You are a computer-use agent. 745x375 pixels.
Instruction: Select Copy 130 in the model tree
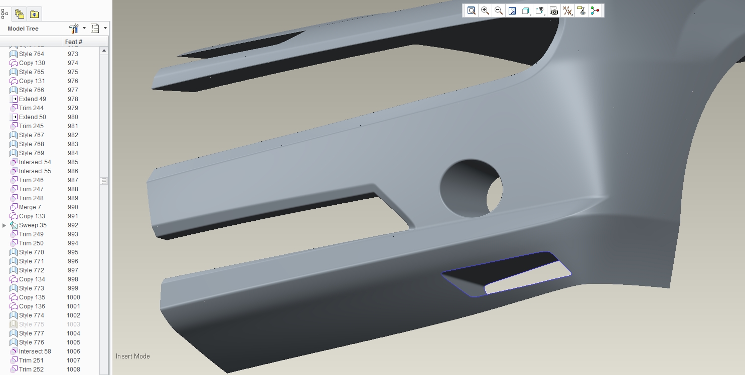pyautogui.click(x=32, y=63)
